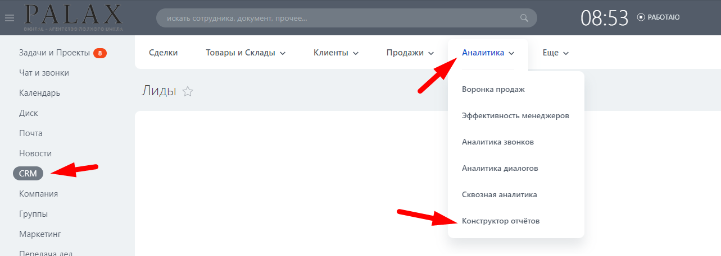Expand the Клиенты dropdown
This screenshot has height=256, width=721.
(x=336, y=53)
